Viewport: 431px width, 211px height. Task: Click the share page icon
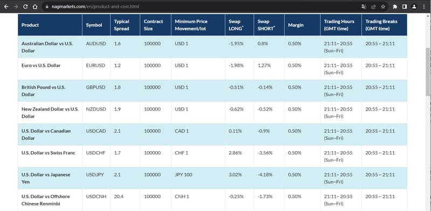pyautogui.click(x=373, y=6)
